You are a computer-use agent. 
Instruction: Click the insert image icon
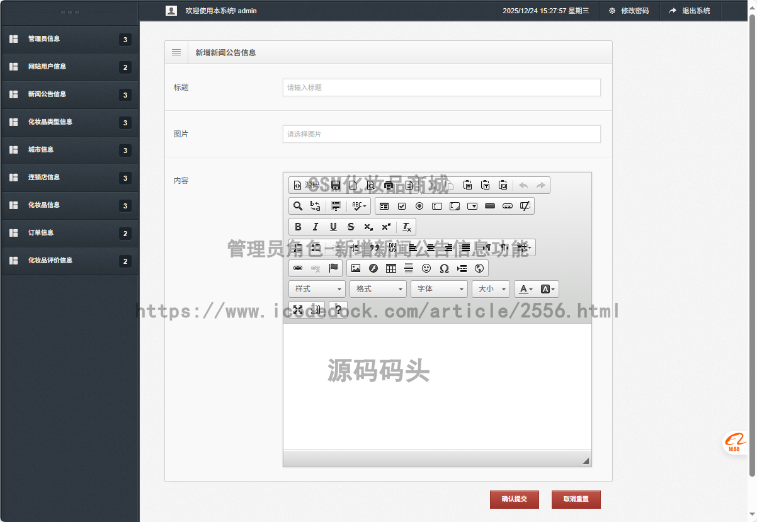356,268
